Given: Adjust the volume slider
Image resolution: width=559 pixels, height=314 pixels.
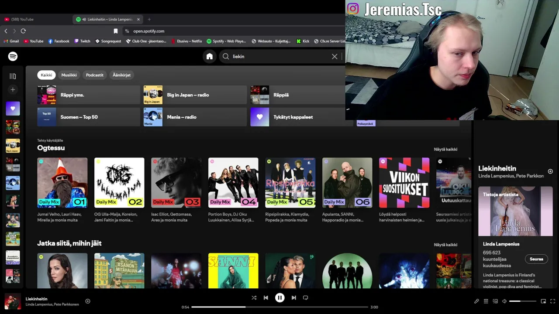Looking at the screenshot, I should point(522,301).
